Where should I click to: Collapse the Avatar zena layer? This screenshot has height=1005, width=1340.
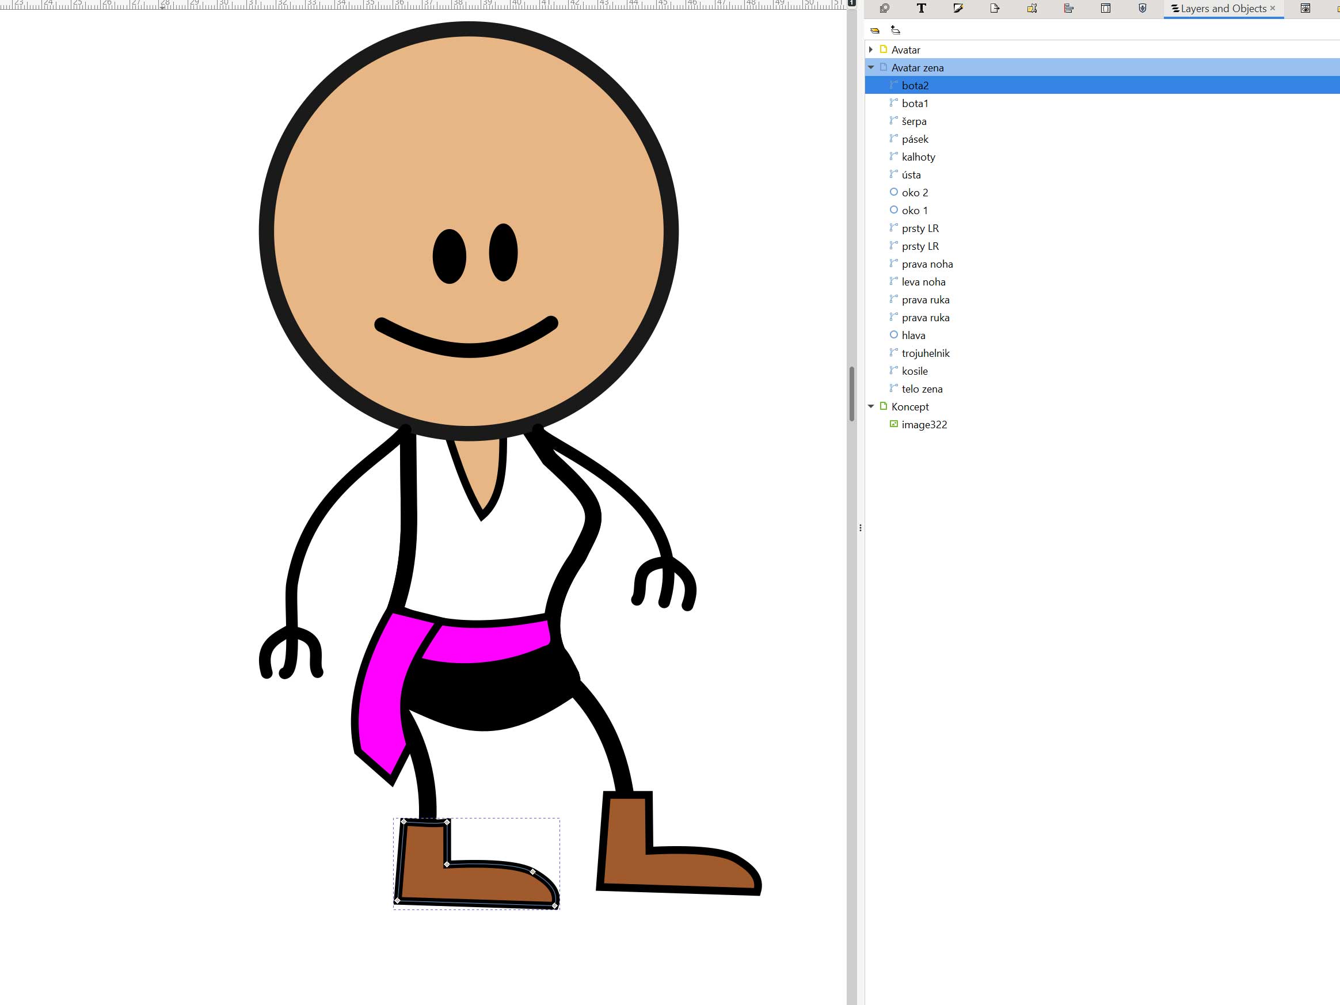coord(870,67)
